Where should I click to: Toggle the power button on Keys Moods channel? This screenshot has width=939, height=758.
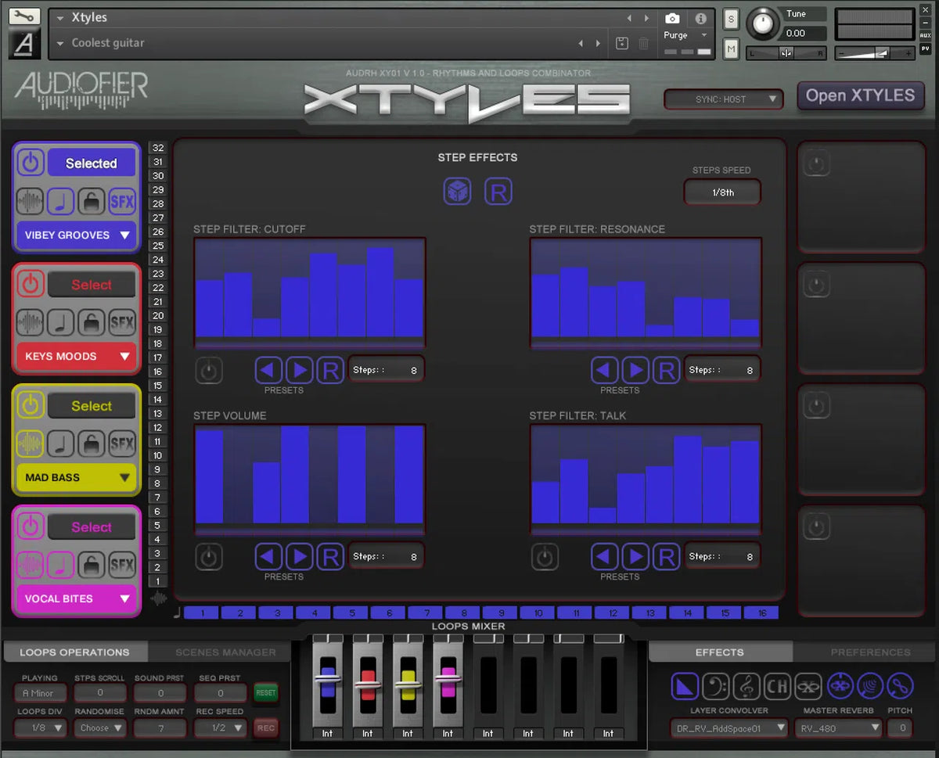point(31,284)
